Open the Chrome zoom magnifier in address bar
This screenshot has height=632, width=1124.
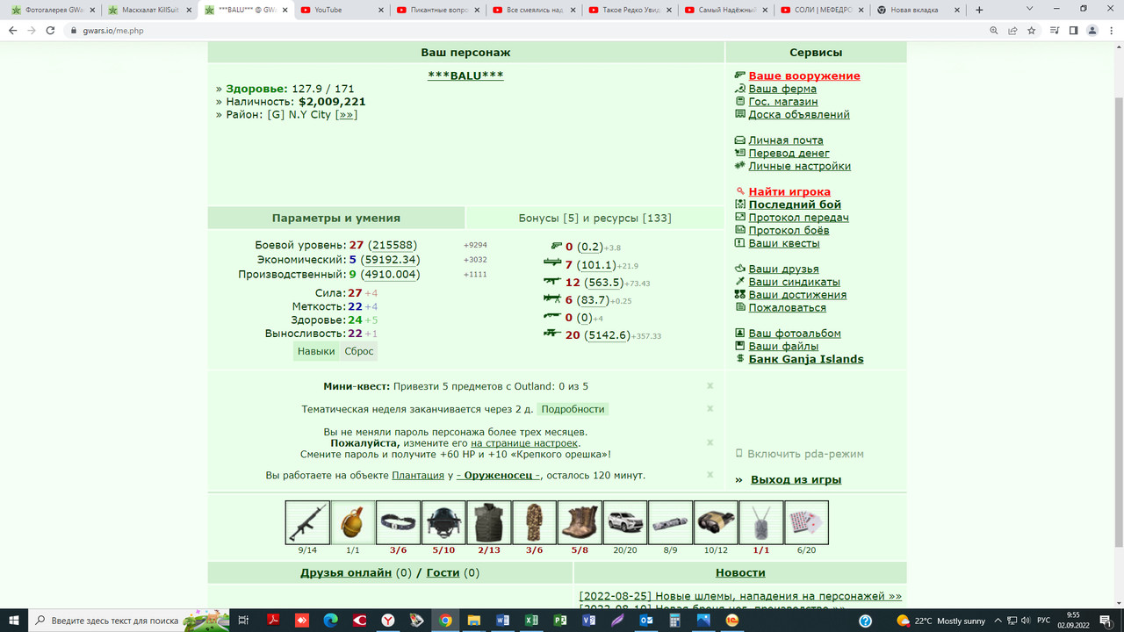point(994,30)
